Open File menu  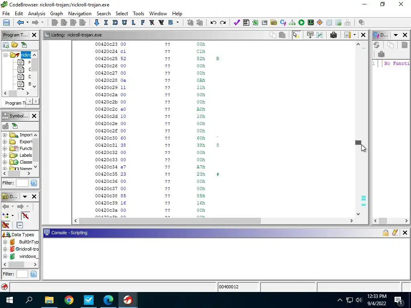point(6,13)
